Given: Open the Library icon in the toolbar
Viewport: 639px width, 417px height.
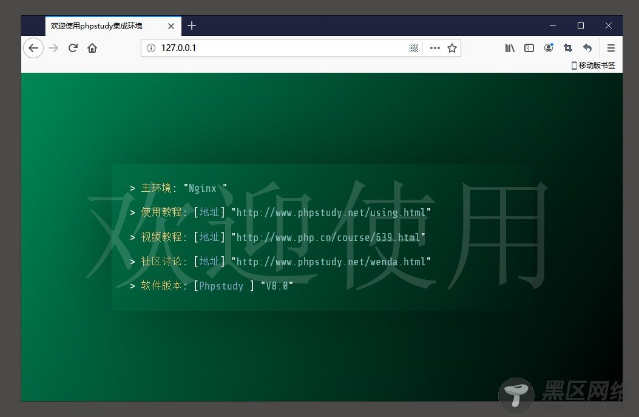Looking at the screenshot, I should coord(510,48).
